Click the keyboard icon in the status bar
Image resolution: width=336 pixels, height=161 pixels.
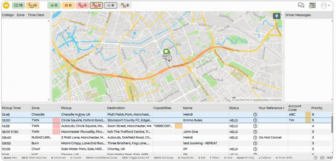click(x=322, y=158)
